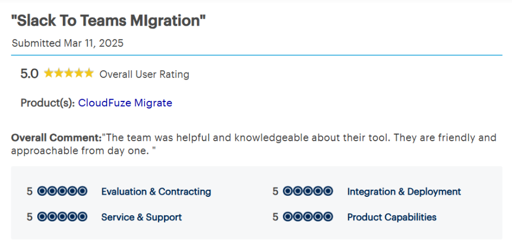Select the Integration & Deployment label

coord(404,191)
